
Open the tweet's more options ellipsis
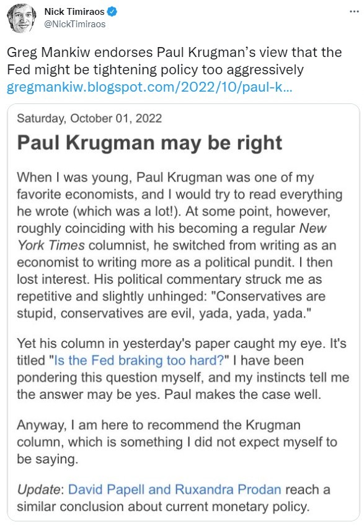(x=354, y=12)
